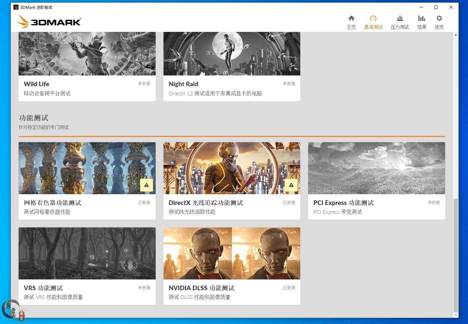Viewport: 468px width, 324px height.
Task: Click the 测试纯光线追踪性能 description
Action: click(192, 212)
